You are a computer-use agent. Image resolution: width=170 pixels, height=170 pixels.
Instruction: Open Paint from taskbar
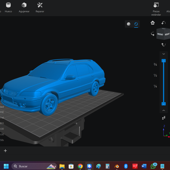click(x=99, y=166)
